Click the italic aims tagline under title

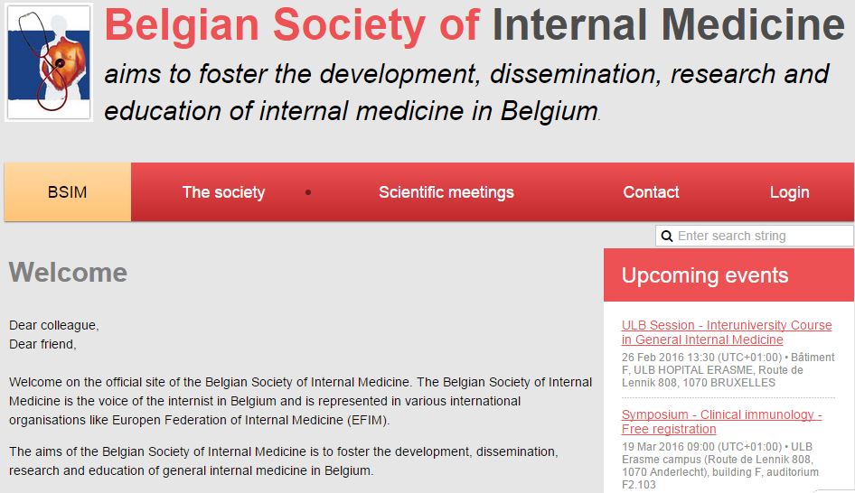[466, 93]
